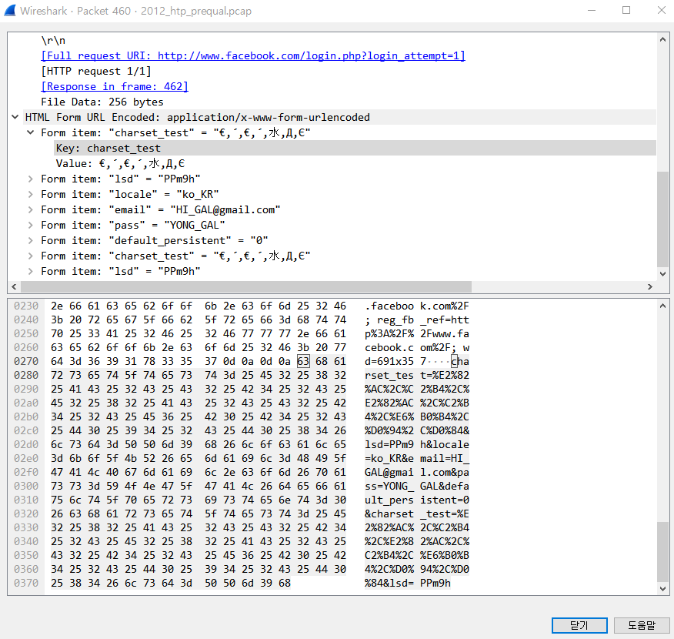Expand the first Form item "lsd" row

pos(31,179)
